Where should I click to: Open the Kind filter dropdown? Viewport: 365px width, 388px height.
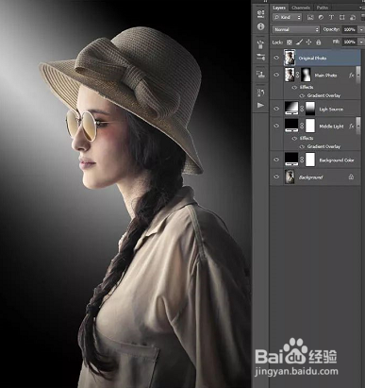click(288, 17)
